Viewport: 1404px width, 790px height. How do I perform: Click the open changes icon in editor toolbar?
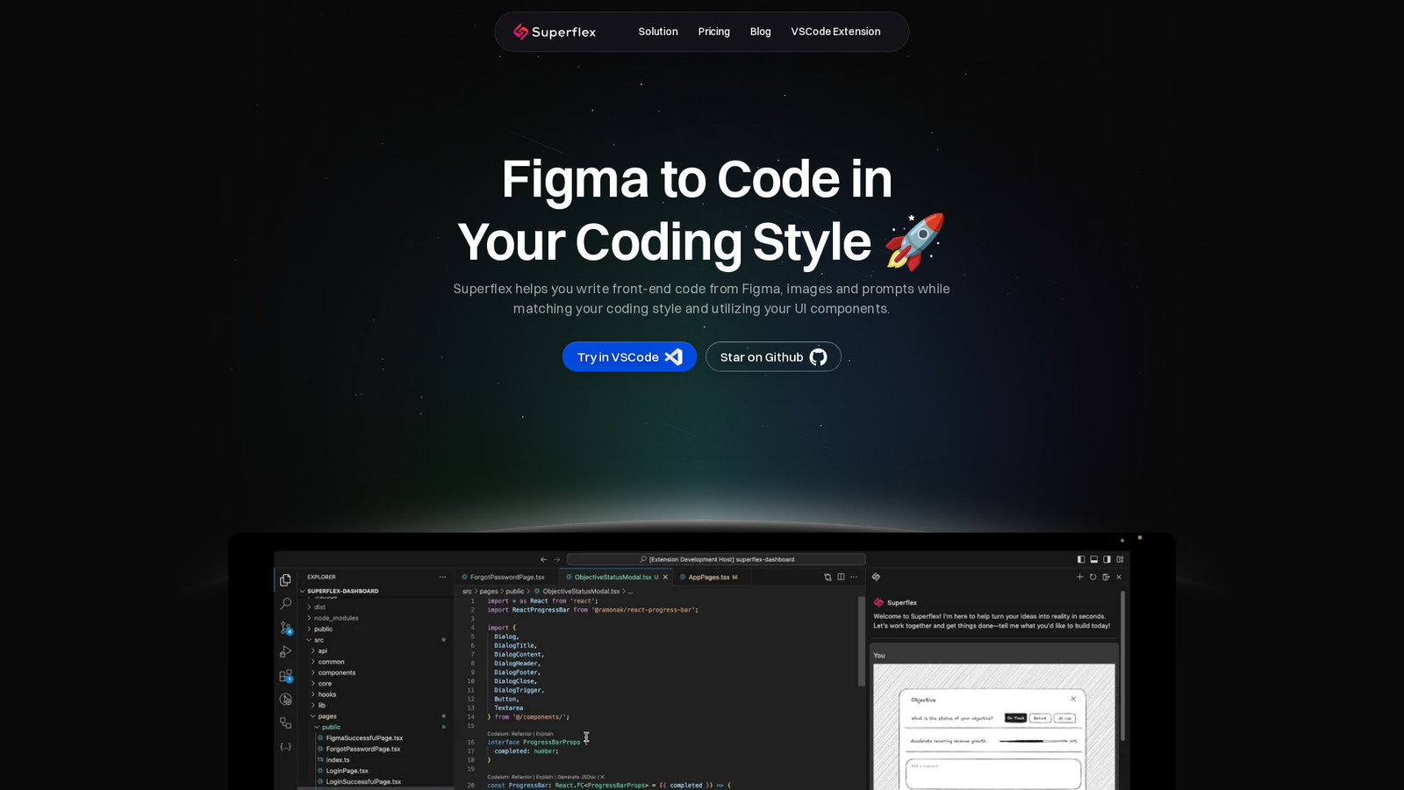(827, 577)
